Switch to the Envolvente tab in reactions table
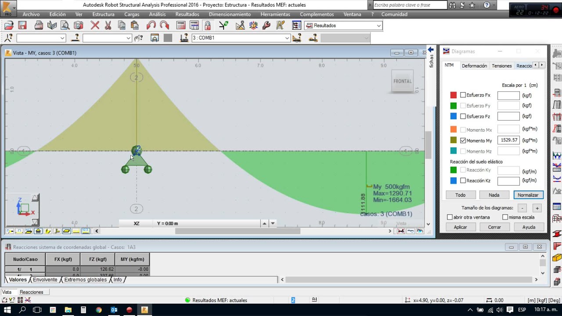This screenshot has width=562, height=316. coord(45,280)
